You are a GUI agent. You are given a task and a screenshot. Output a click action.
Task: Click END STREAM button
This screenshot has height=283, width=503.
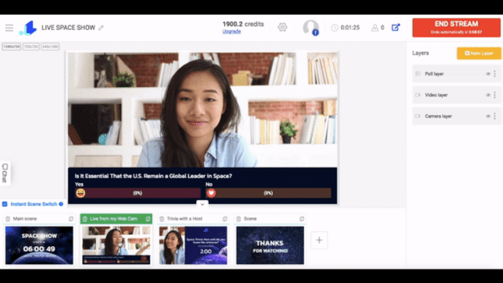[456, 28]
